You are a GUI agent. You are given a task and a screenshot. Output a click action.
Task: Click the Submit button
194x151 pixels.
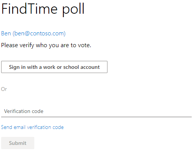tap(18, 143)
